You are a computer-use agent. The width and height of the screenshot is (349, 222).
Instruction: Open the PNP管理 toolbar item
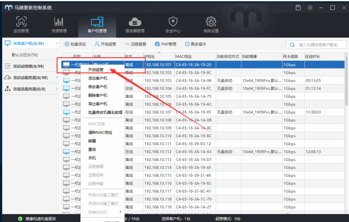165,44
